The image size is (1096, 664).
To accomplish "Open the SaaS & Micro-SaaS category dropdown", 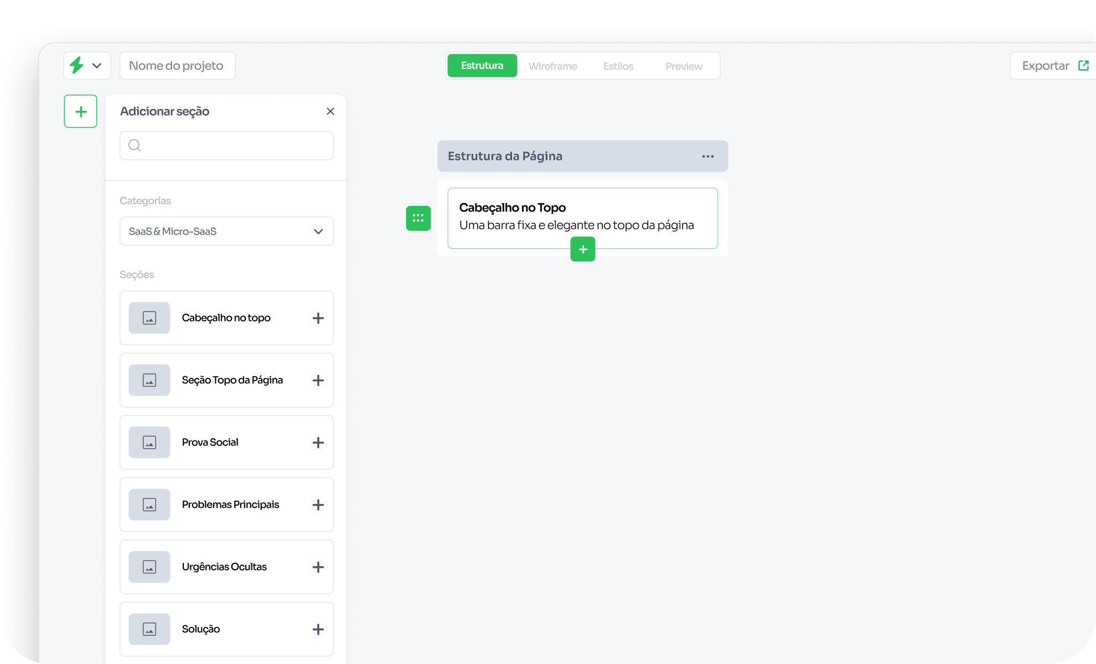I will click(226, 231).
